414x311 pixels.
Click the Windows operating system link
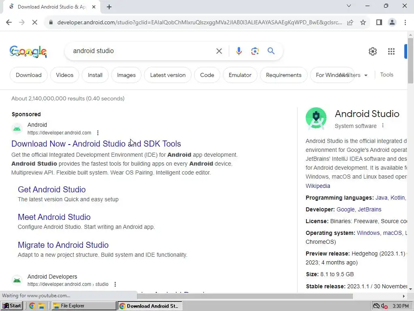click(x=368, y=233)
